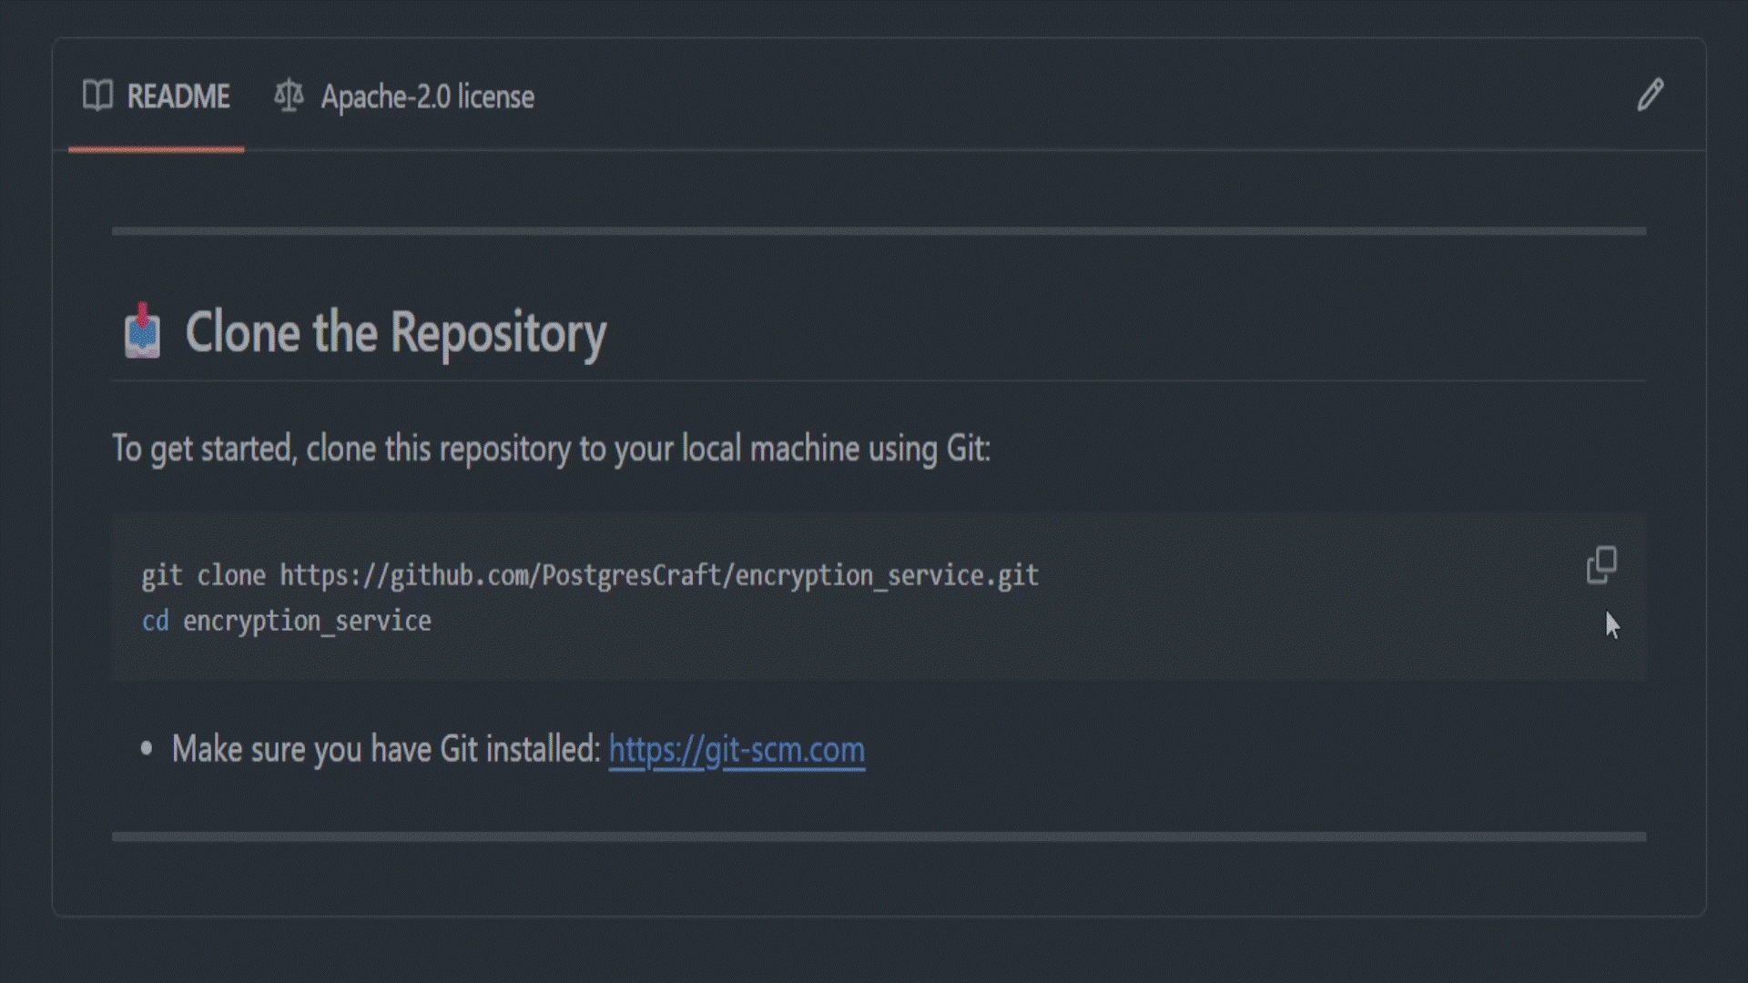This screenshot has height=983, width=1748.
Task: Click the pencil icon to edit README
Action: coord(1650,95)
